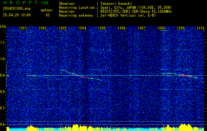Image resolution: width=207 pixels, height=131 pixels.
Task: Click the 1304 time marker
Action: tap(82, 28)
